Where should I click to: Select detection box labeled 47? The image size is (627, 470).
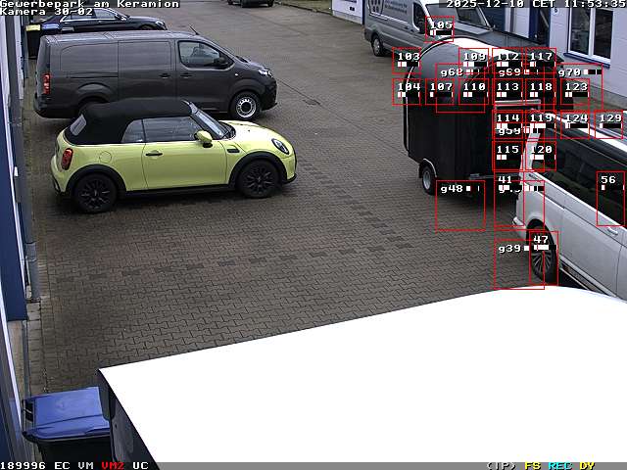click(x=543, y=258)
